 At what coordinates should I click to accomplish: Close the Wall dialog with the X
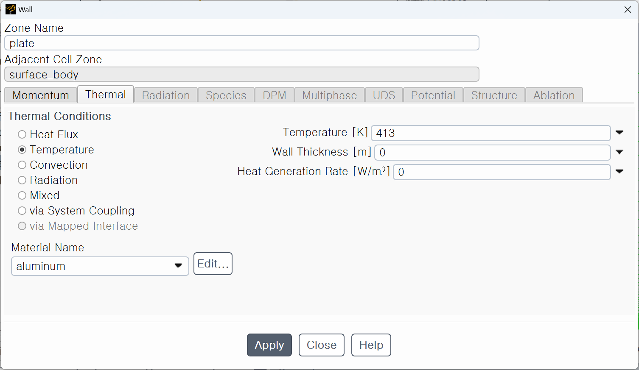pos(628,9)
